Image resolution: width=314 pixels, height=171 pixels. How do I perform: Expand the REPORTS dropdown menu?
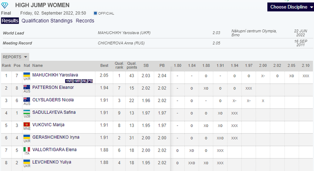pyautogui.click(x=15, y=57)
